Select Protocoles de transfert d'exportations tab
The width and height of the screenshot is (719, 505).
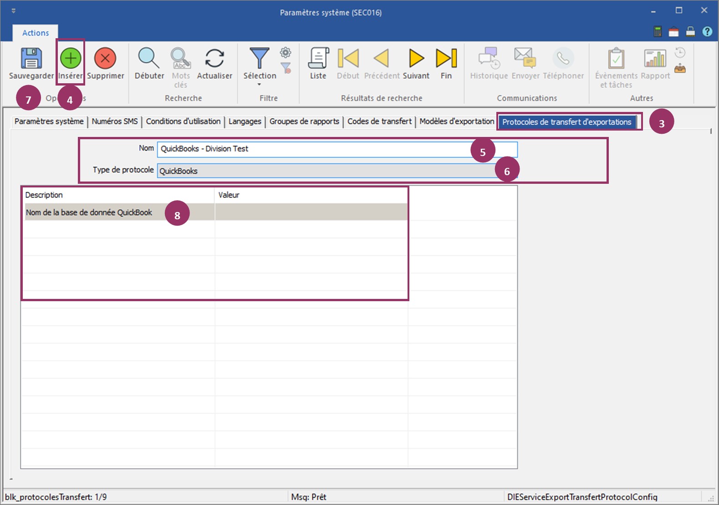pos(567,121)
